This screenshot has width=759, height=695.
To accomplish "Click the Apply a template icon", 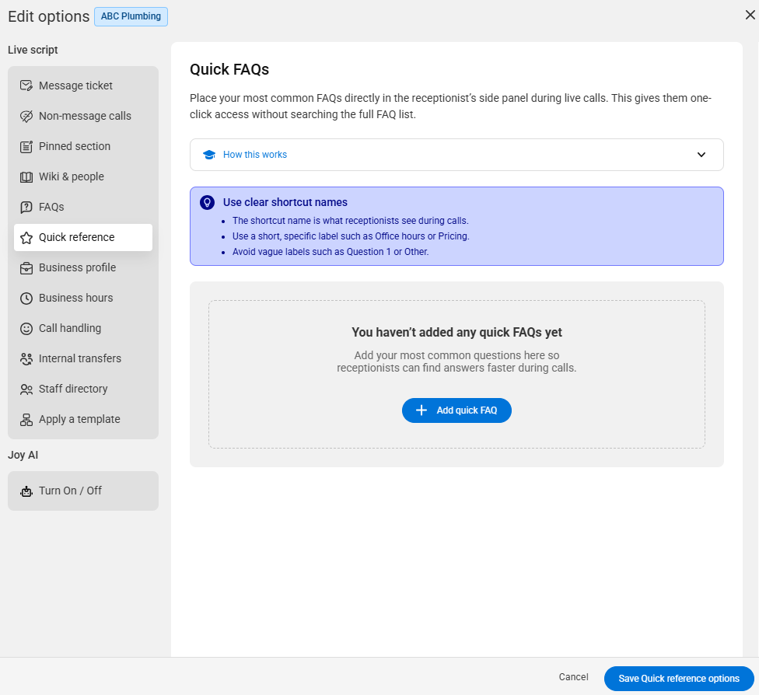I will pyautogui.click(x=26, y=420).
